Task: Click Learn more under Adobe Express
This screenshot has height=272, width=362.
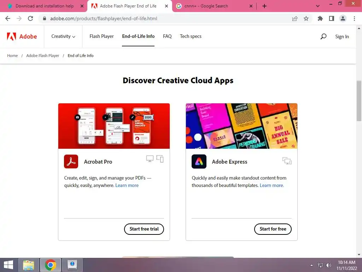Action: pyautogui.click(x=272, y=185)
